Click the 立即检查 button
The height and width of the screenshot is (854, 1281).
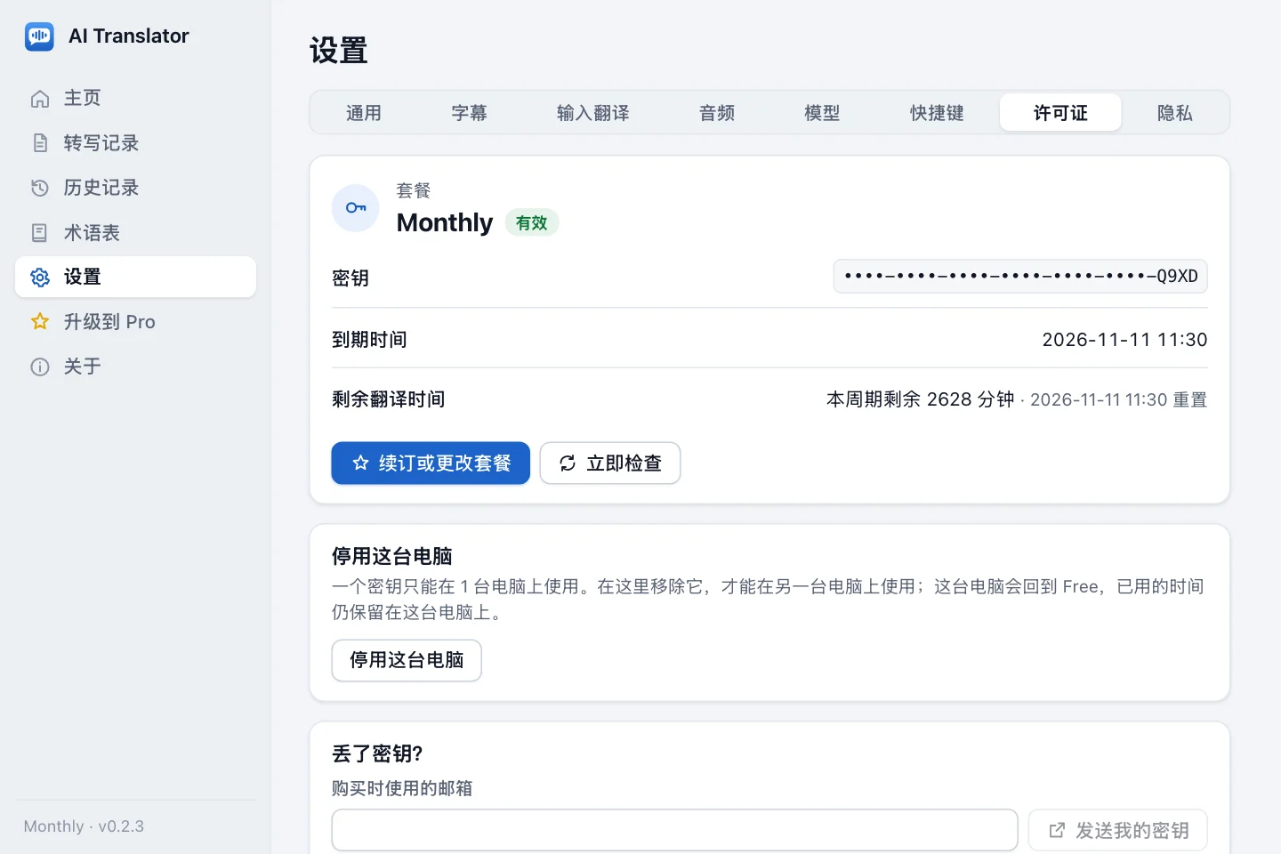point(610,463)
